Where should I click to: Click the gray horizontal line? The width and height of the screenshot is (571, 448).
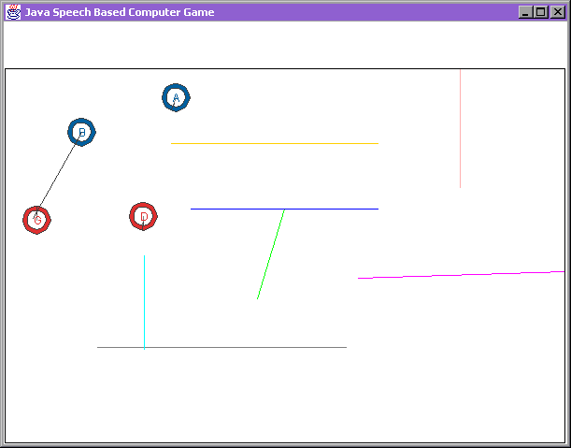click(x=221, y=347)
